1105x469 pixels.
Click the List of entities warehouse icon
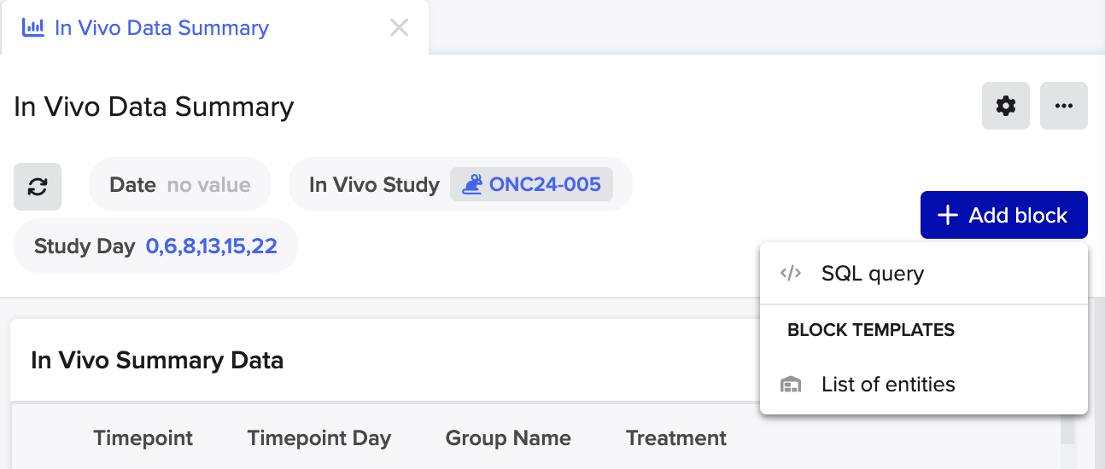791,385
